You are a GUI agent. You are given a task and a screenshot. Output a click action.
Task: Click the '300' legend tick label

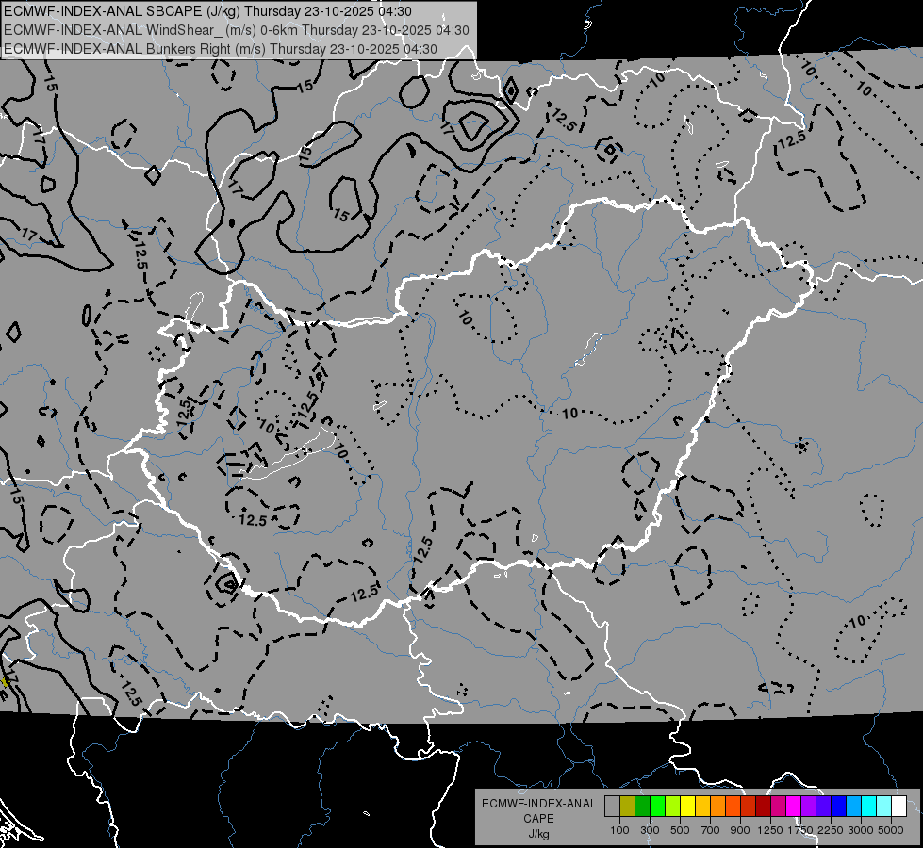pos(650,830)
